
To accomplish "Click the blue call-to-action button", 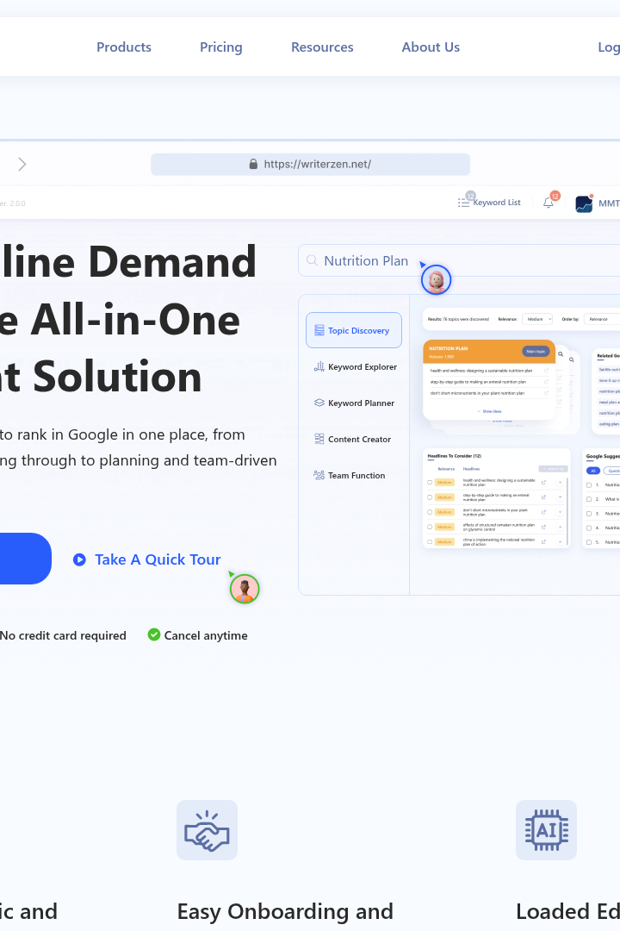I will coord(24,559).
